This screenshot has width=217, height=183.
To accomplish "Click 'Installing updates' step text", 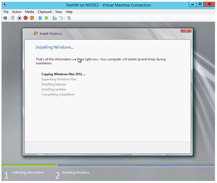I will coord(54,89).
